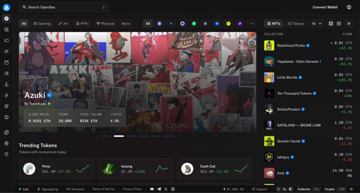Open Terms of Service link
The height and width of the screenshot is (193, 360).
click(x=104, y=189)
